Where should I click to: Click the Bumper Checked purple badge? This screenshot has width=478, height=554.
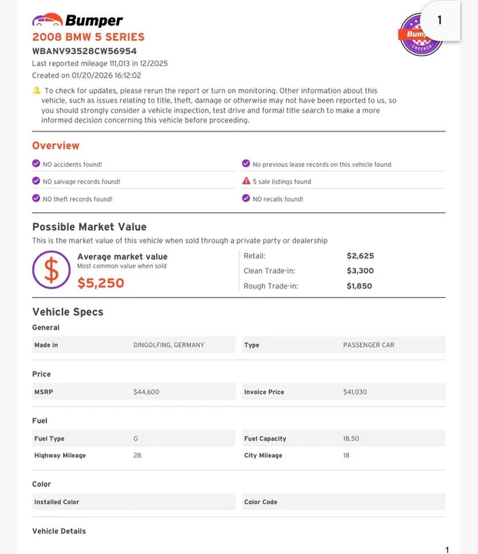(420, 35)
